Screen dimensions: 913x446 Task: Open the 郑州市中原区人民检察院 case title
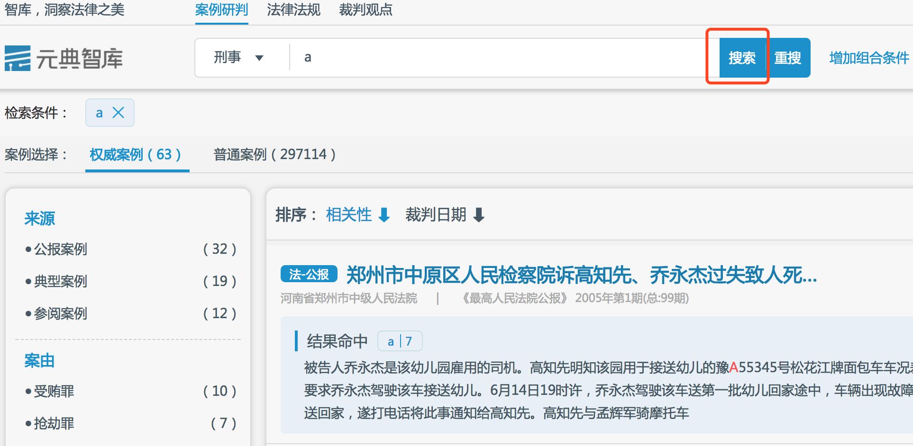582,275
